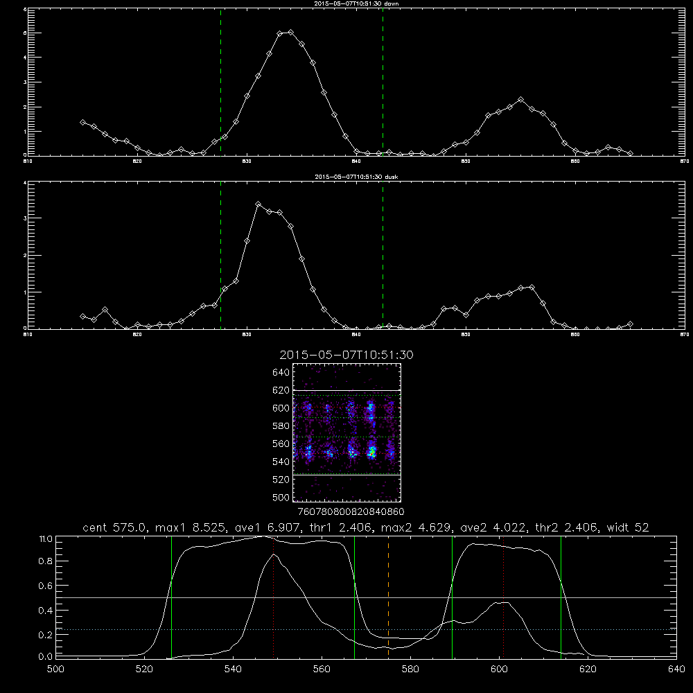Screen dimensions: 693x693
Task: Click the "500" x-axis label of the bottom plot
Action: pyautogui.click(x=55, y=669)
